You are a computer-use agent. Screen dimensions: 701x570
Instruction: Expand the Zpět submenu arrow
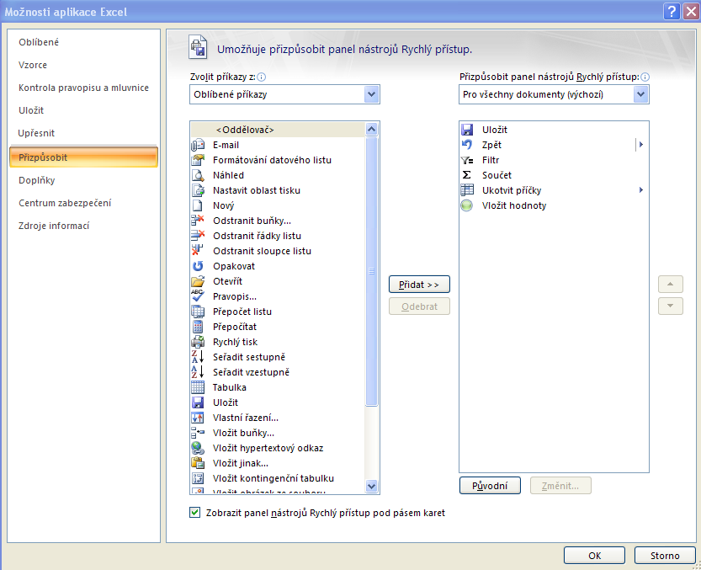point(641,145)
